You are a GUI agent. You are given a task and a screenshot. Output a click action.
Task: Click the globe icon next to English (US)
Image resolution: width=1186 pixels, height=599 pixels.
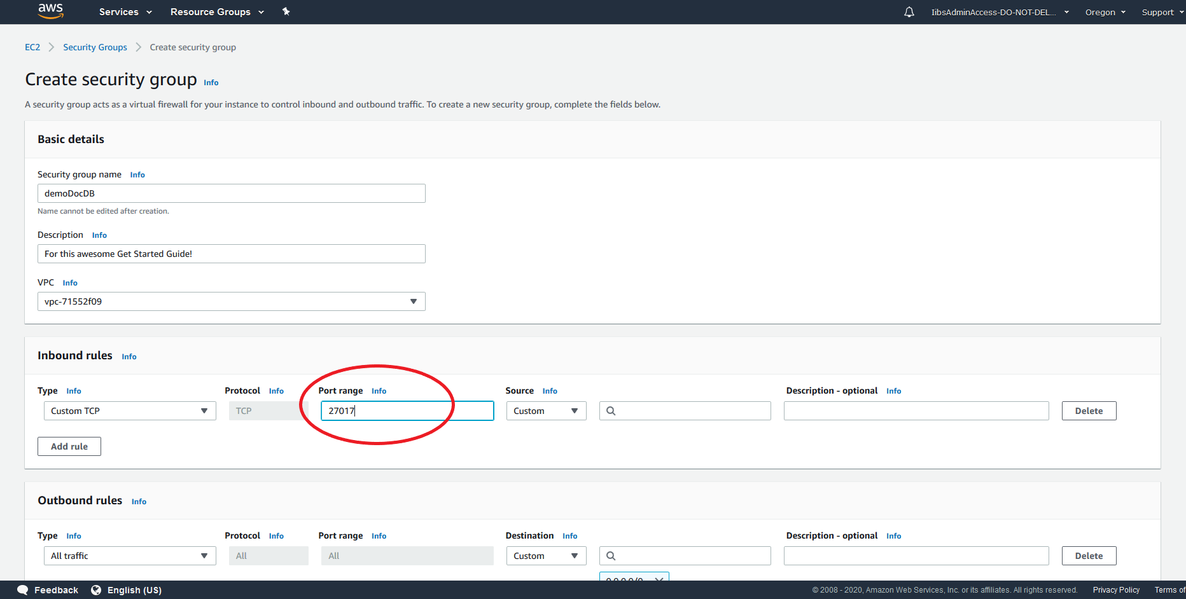[x=95, y=589]
